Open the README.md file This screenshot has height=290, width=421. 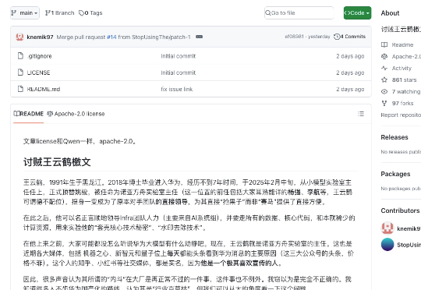pyautogui.click(x=44, y=89)
